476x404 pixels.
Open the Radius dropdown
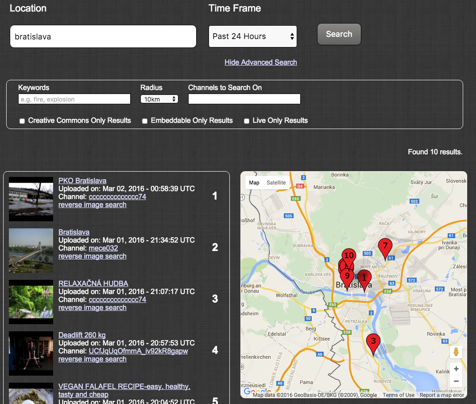[x=159, y=99]
